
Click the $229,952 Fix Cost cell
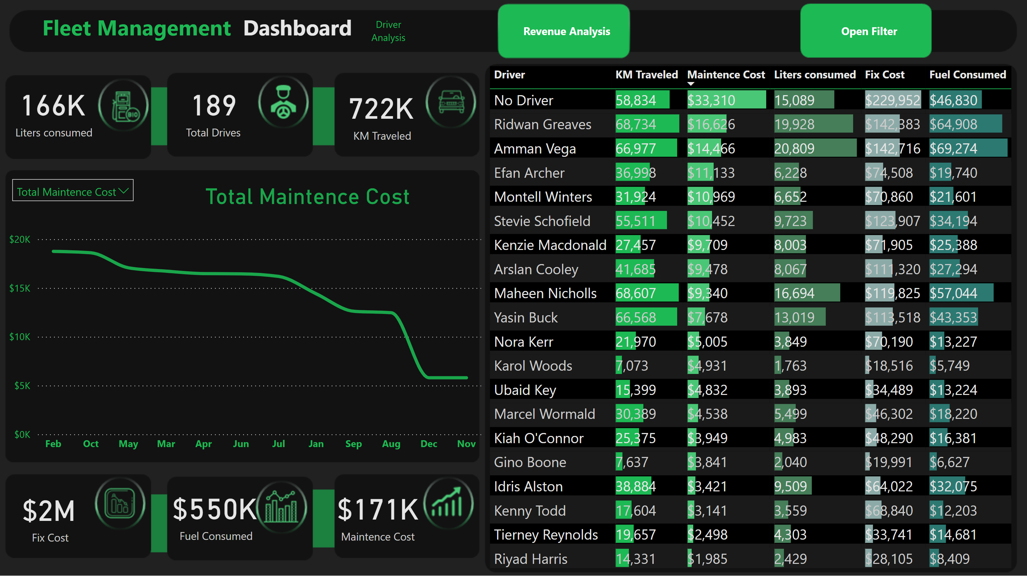(893, 100)
